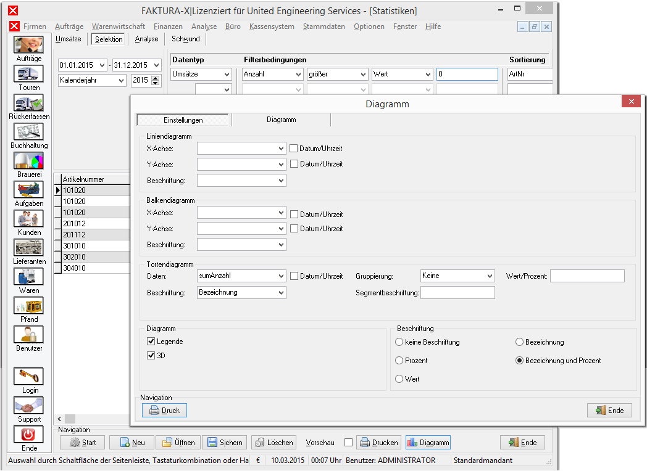Open the Support handshake icon
The width and height of the screenshot is (647, 471).
pos(28,406)
